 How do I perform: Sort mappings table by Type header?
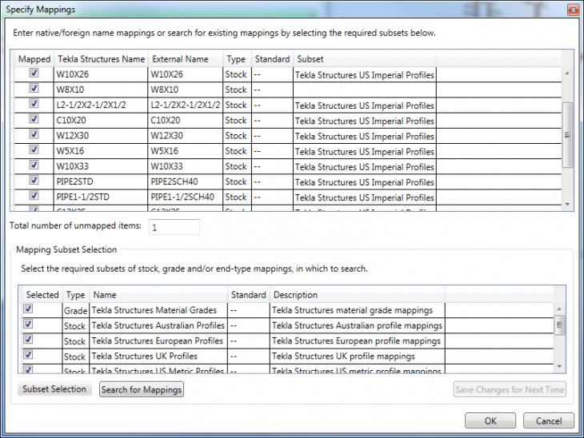237,59
